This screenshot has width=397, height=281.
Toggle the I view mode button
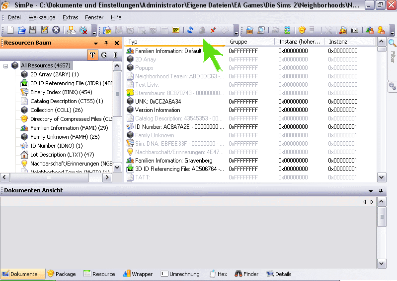(x=115, y=55)
